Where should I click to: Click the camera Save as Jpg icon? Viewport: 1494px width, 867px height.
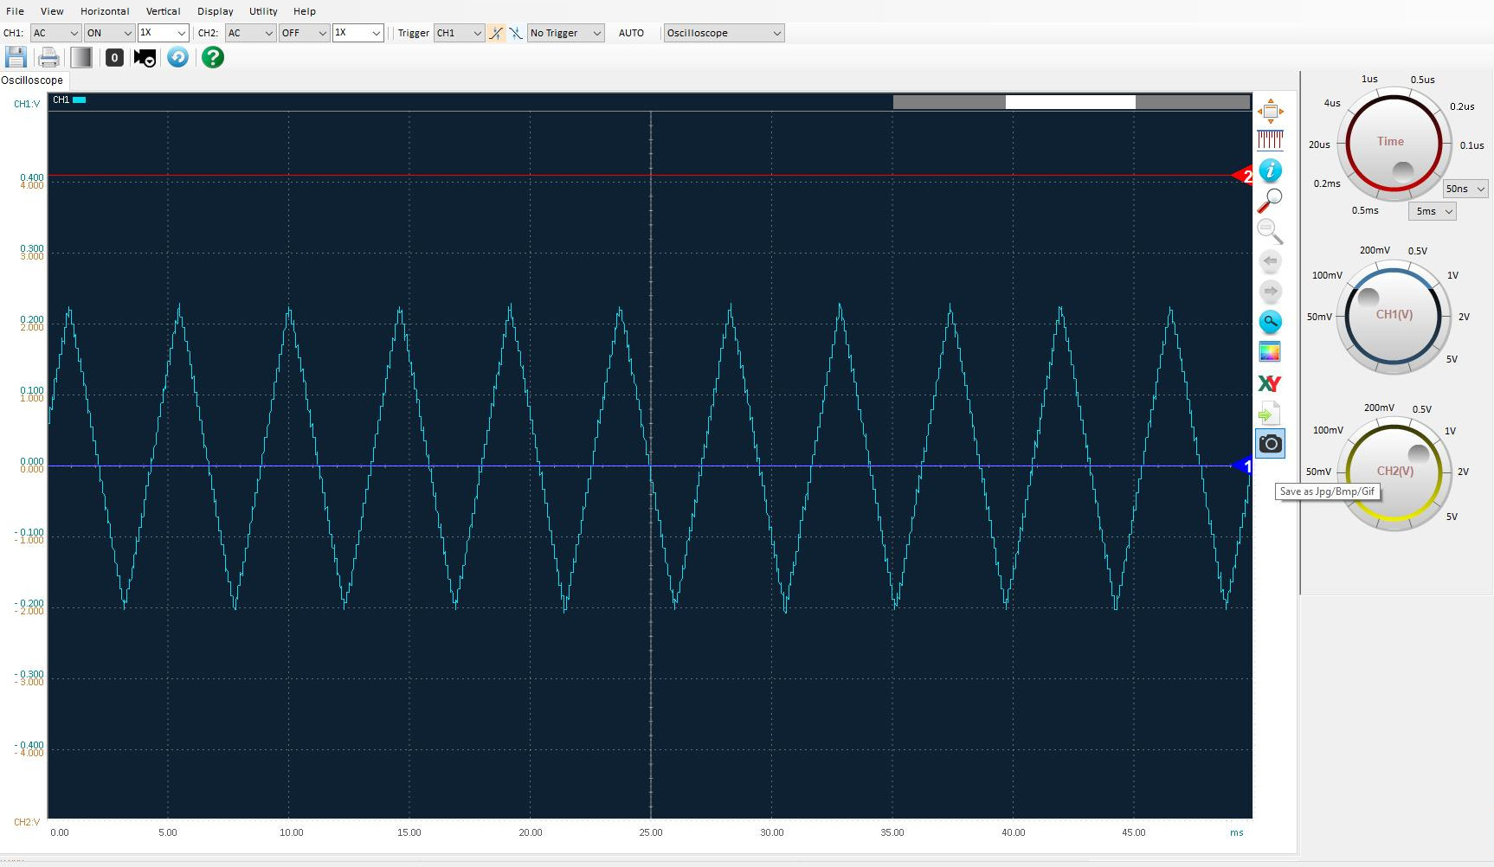tap(1270, 444)
